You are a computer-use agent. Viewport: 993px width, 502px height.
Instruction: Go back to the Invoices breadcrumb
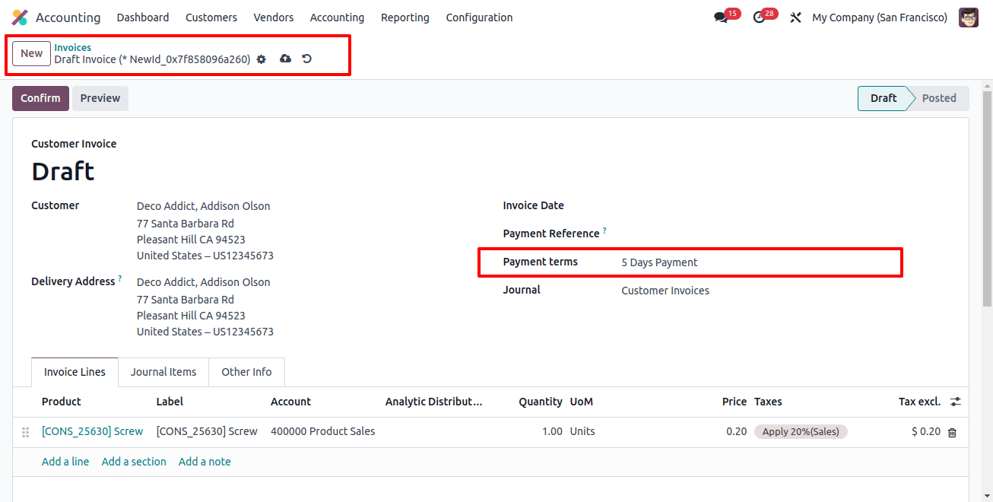(x=73, y=48)
